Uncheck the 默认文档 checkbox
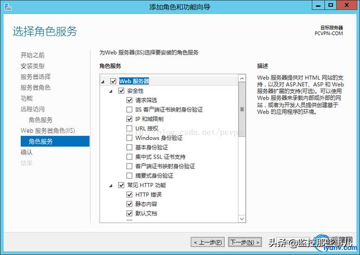 [x=129, y=213]
